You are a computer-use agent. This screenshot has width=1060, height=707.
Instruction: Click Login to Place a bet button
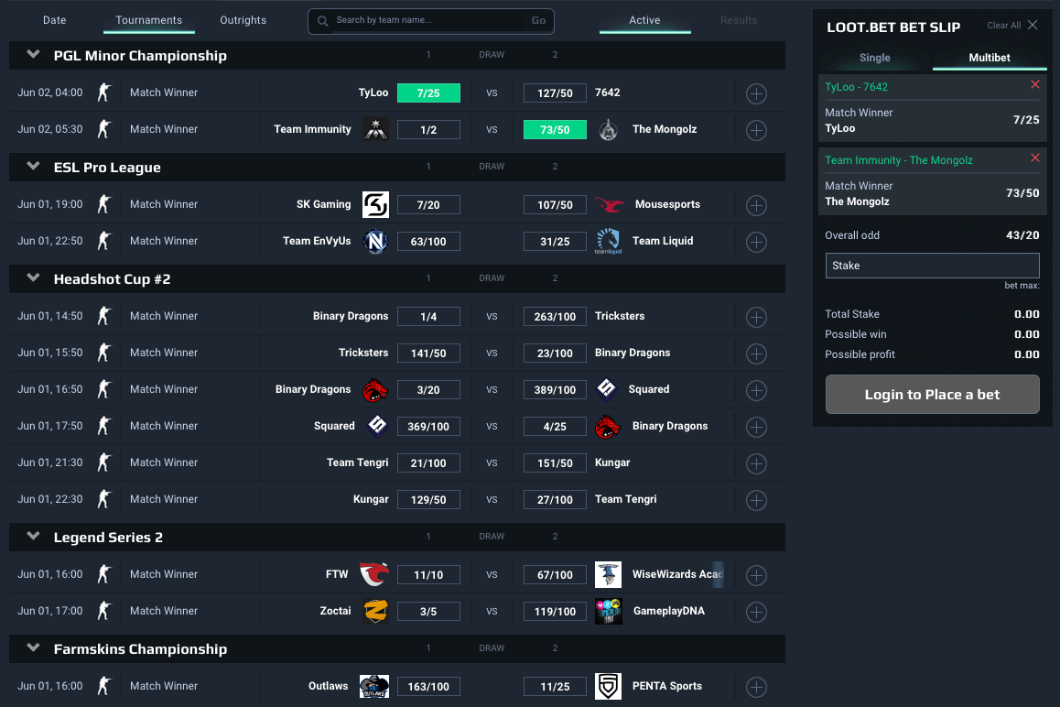coord(932,395)
